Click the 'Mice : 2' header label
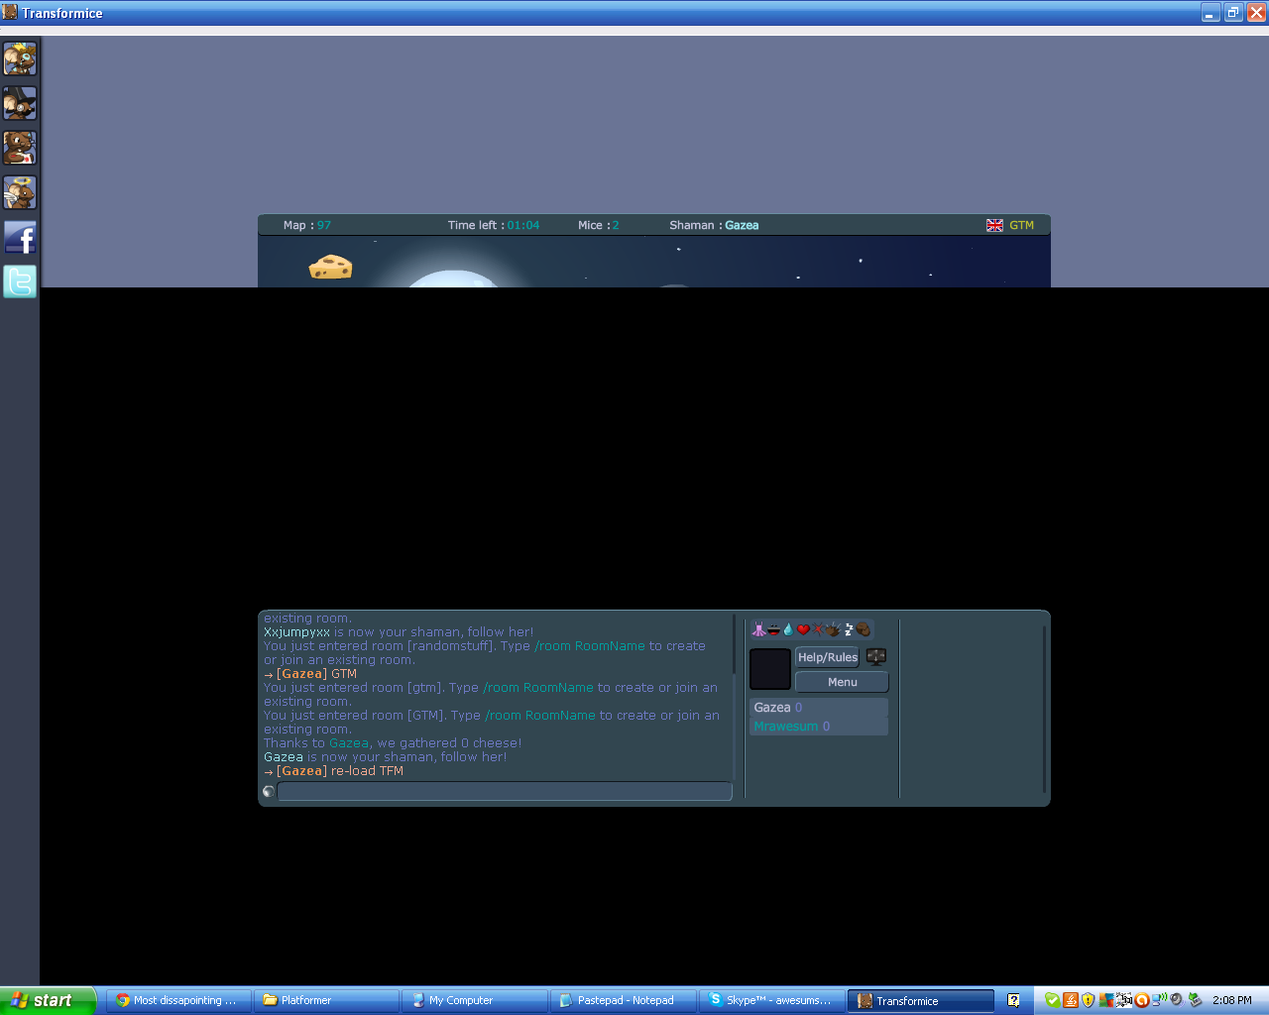 tap(599, 225)
